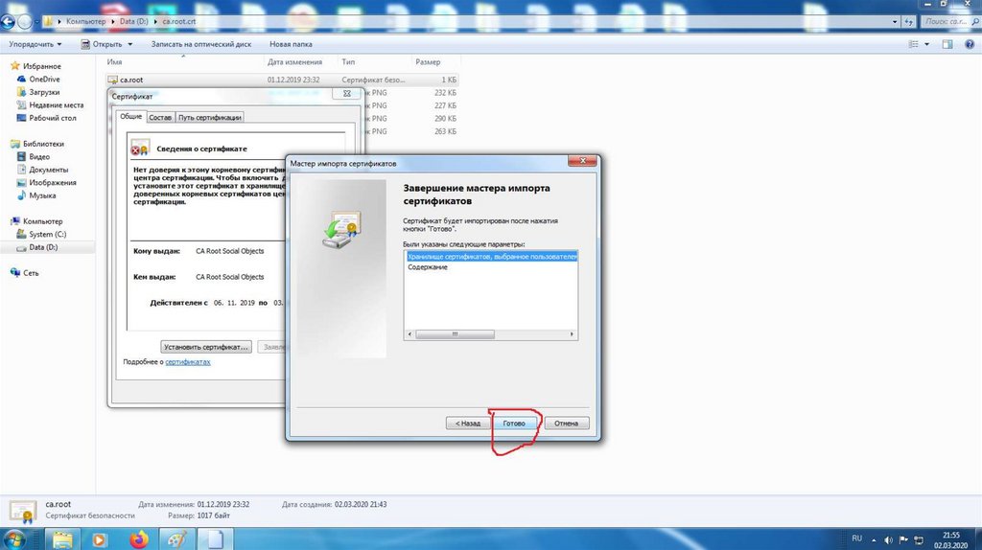Open Firefox from the taskbar
This screenshot has height=550, width=982.
pos(138,539)
